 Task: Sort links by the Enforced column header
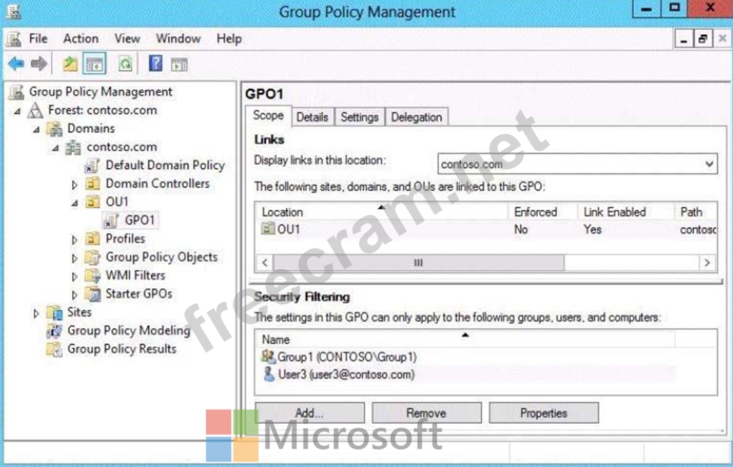543,212
